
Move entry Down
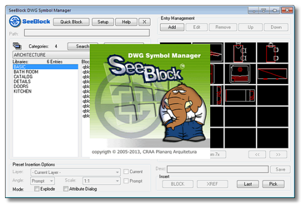click(276, 27)
